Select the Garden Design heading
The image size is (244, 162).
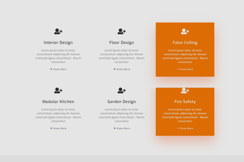click(122, 102)
